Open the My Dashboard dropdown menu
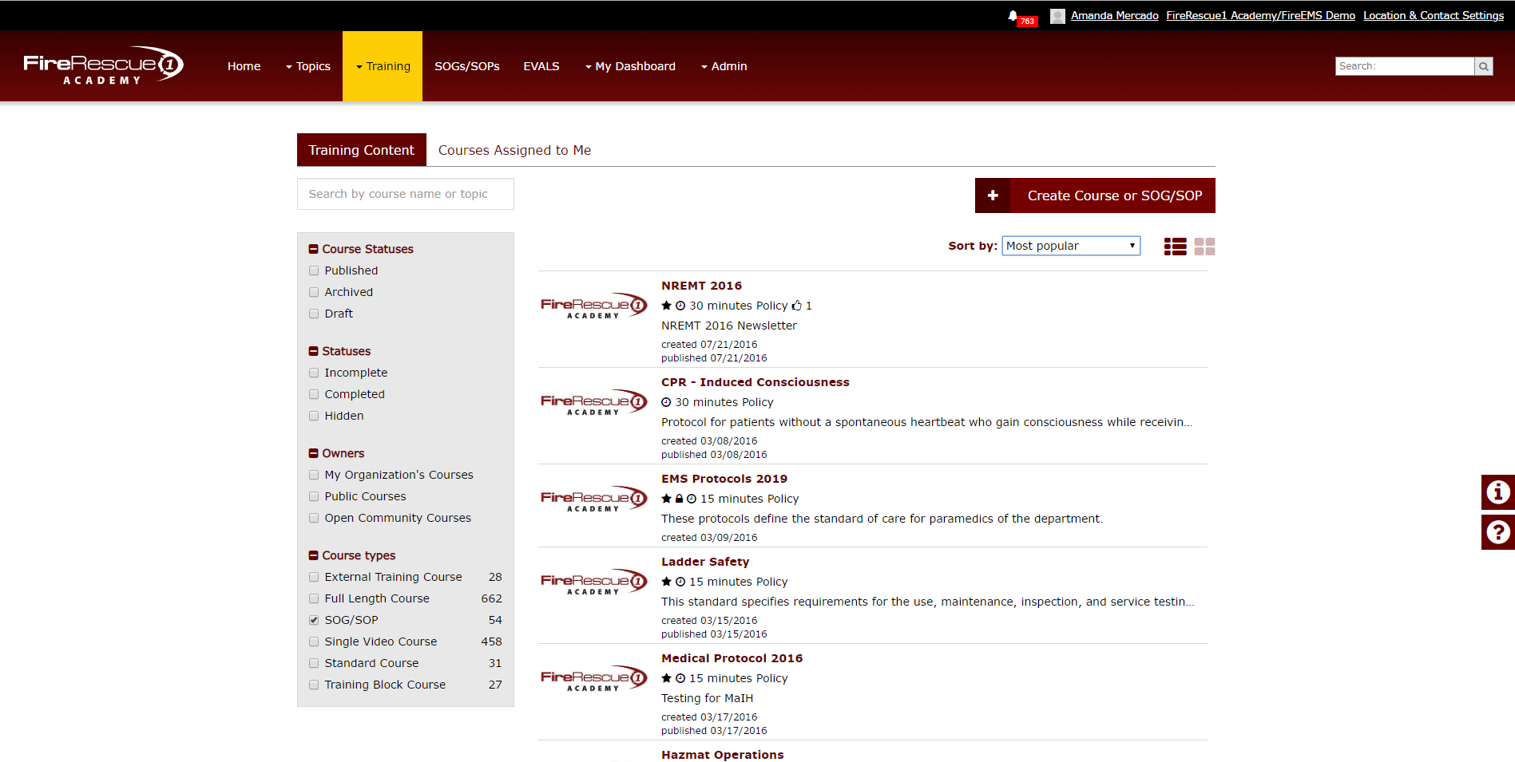 [x=630, y=66]
